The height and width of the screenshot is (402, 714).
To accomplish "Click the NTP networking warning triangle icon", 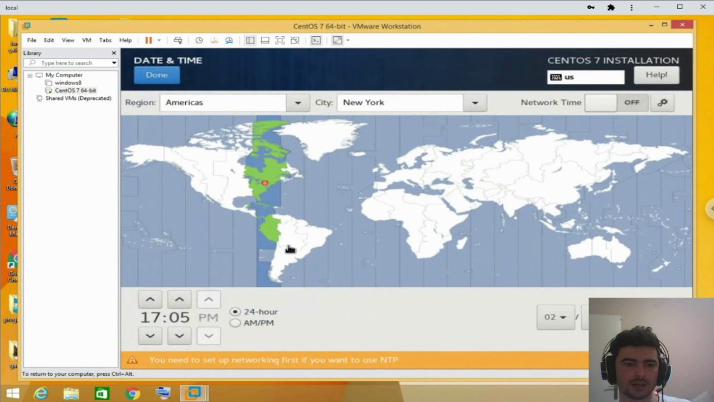I will (132, 360).
